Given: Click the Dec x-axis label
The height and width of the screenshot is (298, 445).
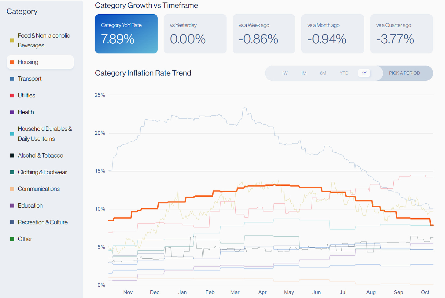Looking at the screenshot, I should click(155, 293).
